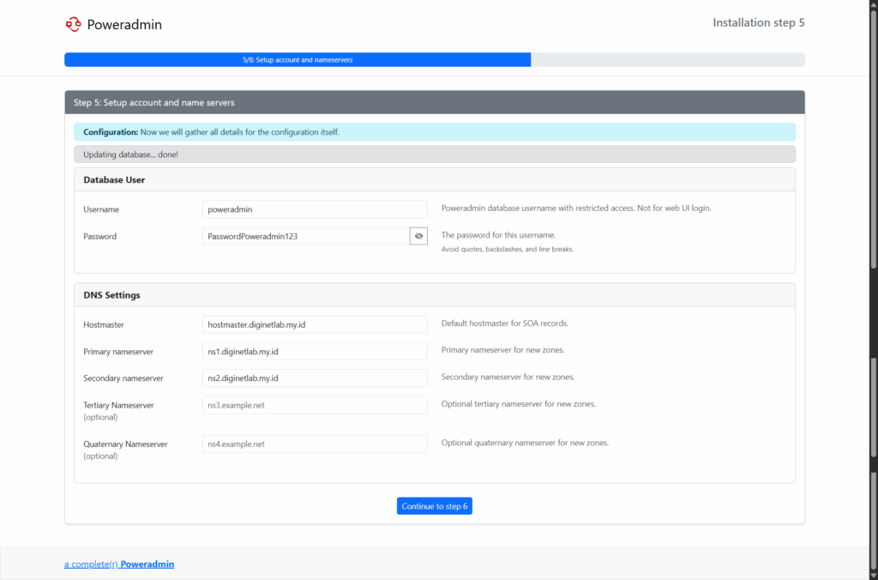This screenshot has height=580, width=878.
Task: Open the Poweradmin footer link
Action: 119,564
